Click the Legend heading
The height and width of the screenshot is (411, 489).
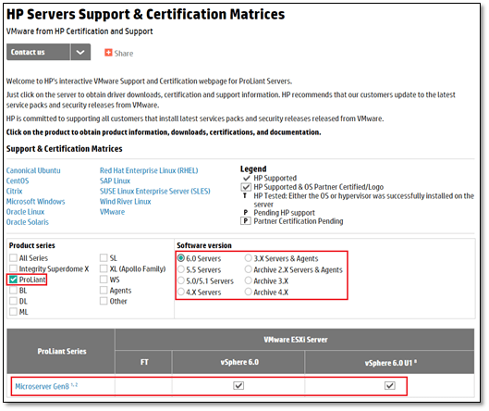pyautogui.click(x=253, y=169)
